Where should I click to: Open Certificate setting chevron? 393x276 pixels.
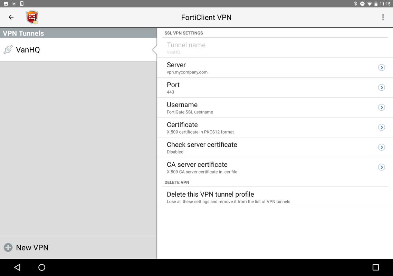tap(381, 127)
